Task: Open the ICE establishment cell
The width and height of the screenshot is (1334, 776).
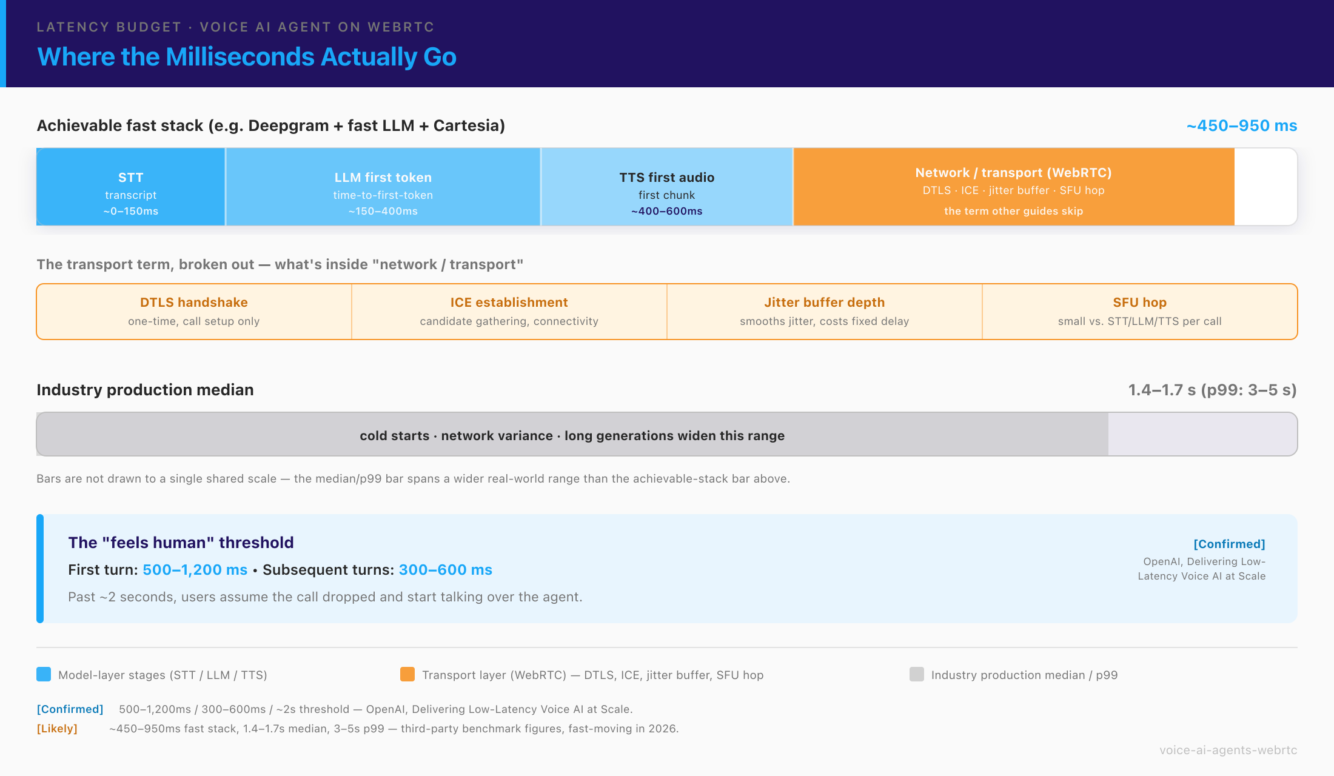Action: (509, 312)
